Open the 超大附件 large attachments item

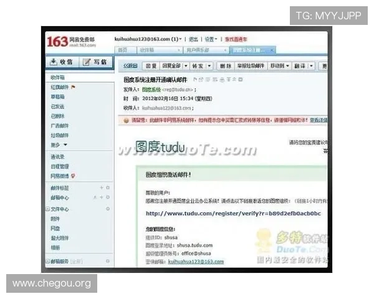[x=60, y=238]
